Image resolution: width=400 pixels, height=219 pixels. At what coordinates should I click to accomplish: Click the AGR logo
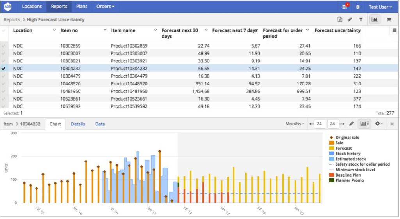click(x=7, y=7)
